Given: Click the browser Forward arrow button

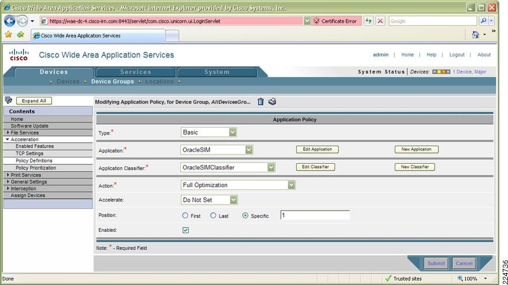Looking at the screenshot, I should [x=22, y=21].
